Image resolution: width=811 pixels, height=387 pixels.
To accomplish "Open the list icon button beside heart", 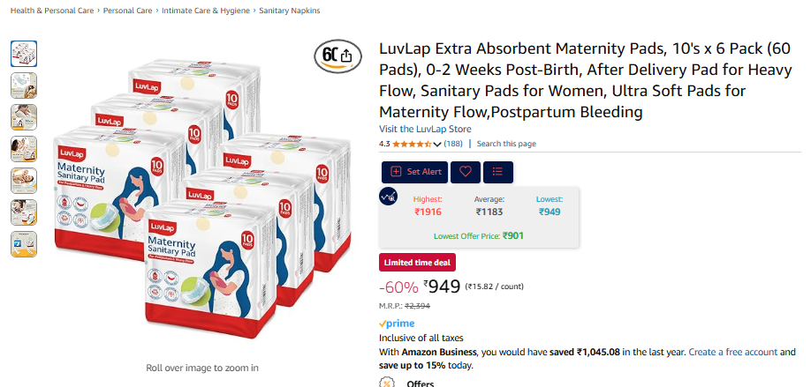I will click(x=498, y=172).
